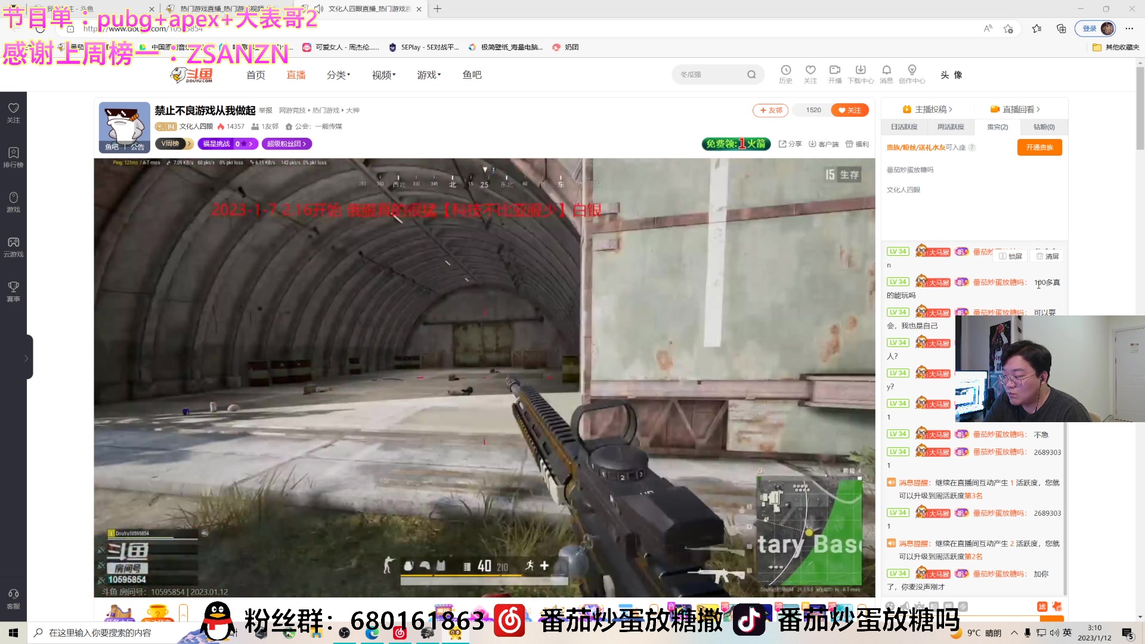Click the Windows taskbar search box
This screenshot has height=644, width=1145.
[x=107, y=633]
